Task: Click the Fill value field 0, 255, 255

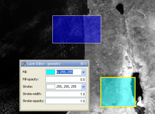Action: coord(65,72)
